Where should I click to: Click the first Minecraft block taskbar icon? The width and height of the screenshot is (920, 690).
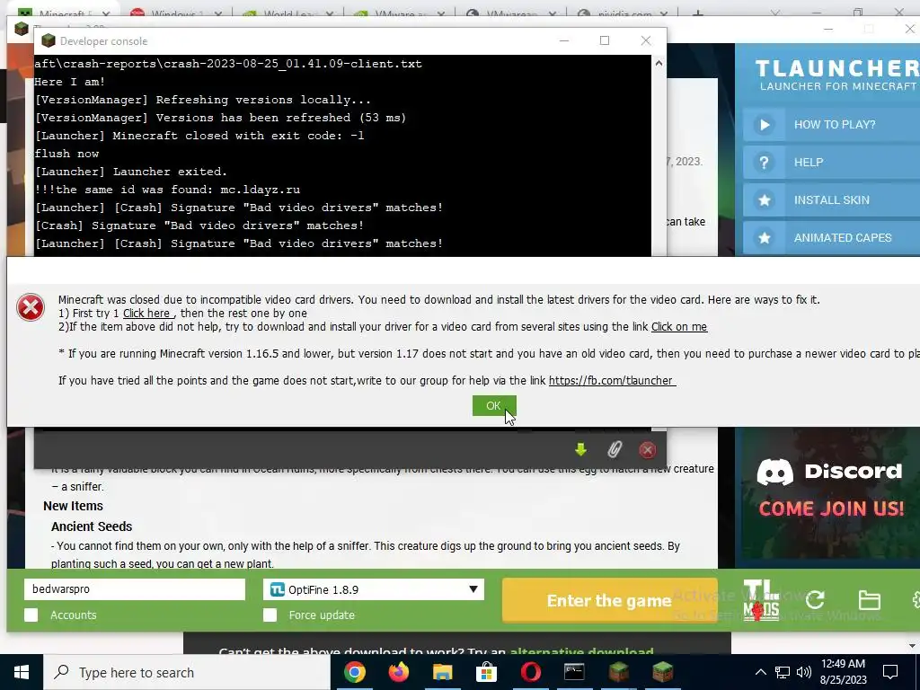coord(618,672)
